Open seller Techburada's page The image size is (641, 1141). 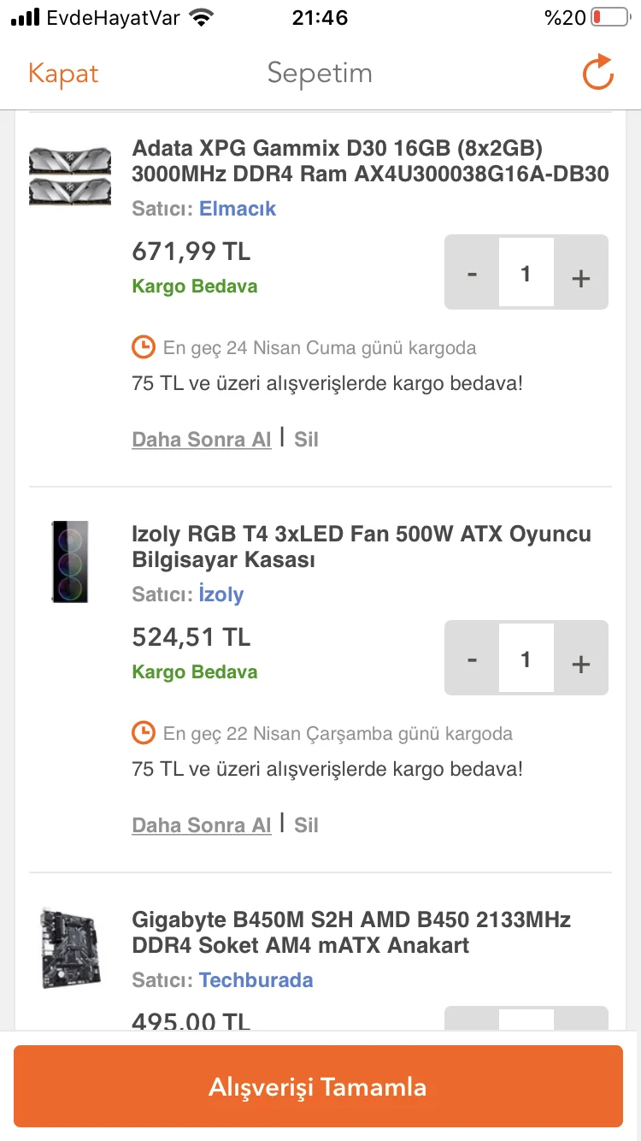point(256,980)
